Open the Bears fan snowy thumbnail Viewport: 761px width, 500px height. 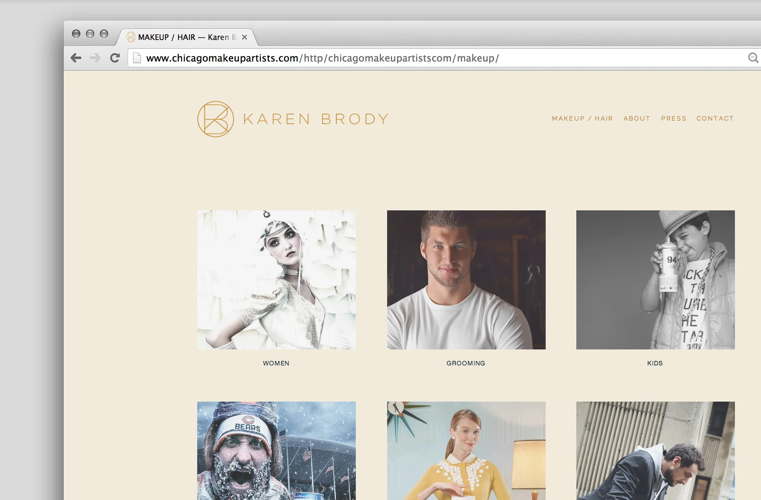(x=276, y=451)
